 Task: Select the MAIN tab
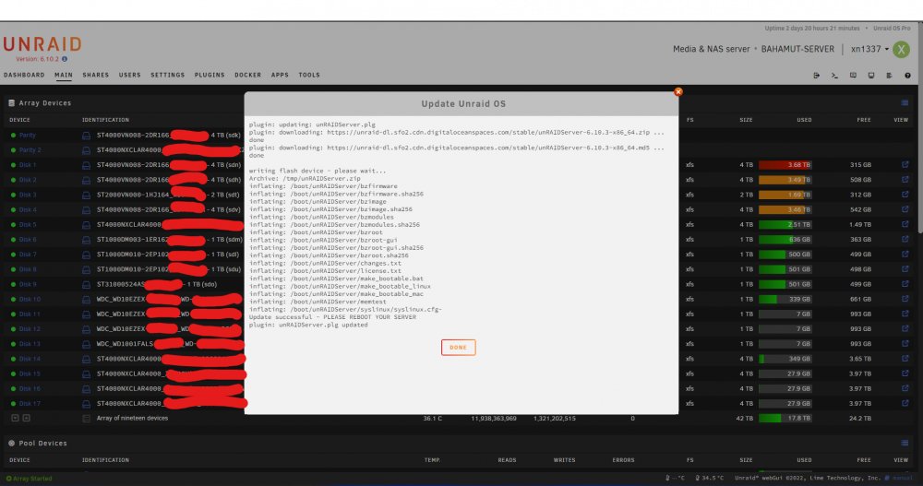[x=64, y=76]
